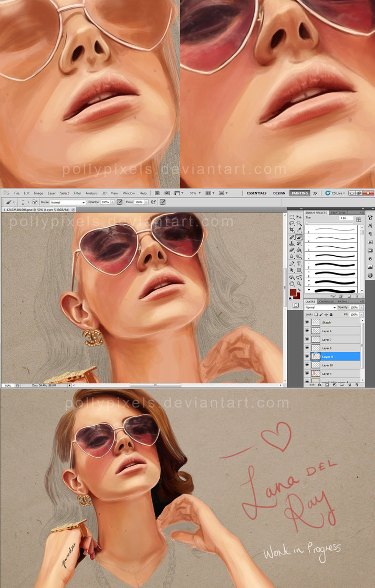The height and width of the screenshot is (588, 375).
Task: Hide Layer 6 using eye icon
Action: pos(307,331)
